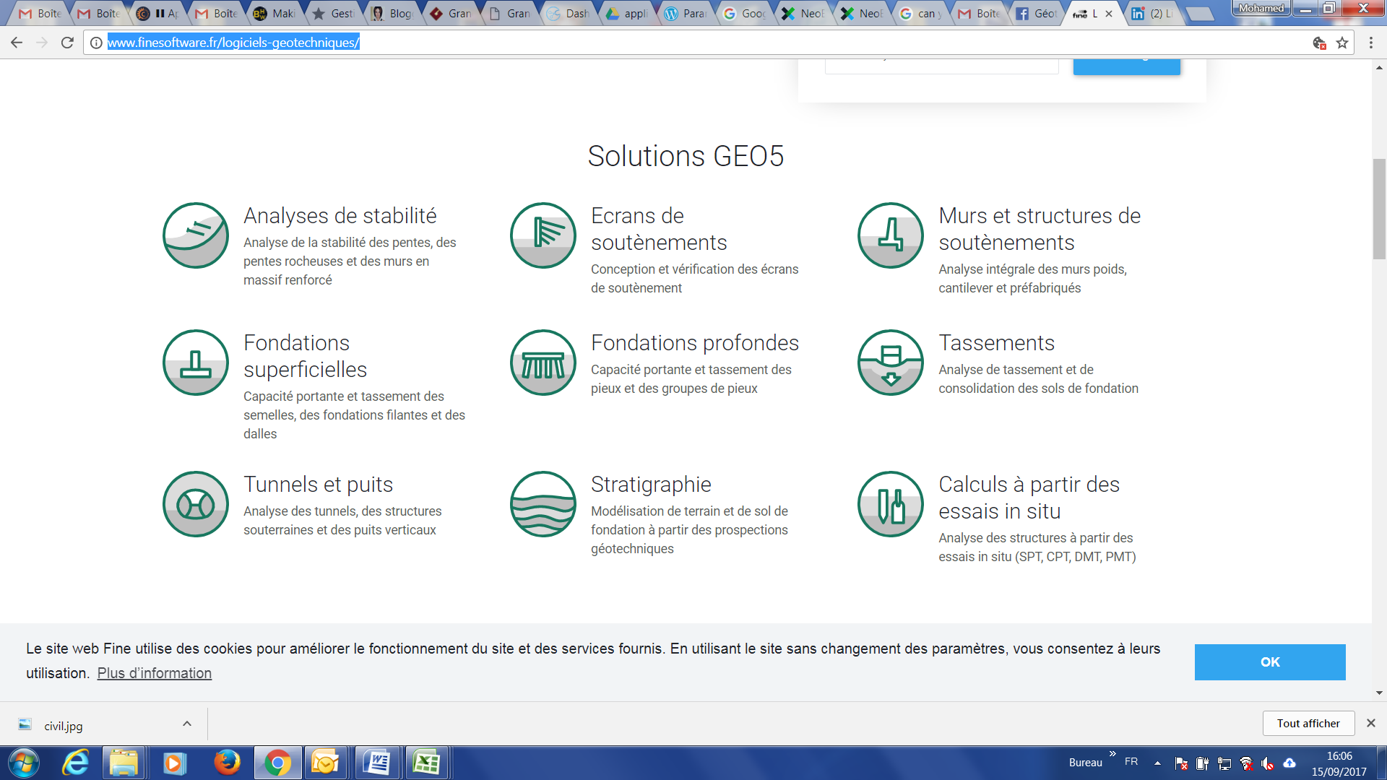This screenshot has height=780, width=1387.
Task: Switch to the Facebook Géot tab
Action: [1037, 14]
